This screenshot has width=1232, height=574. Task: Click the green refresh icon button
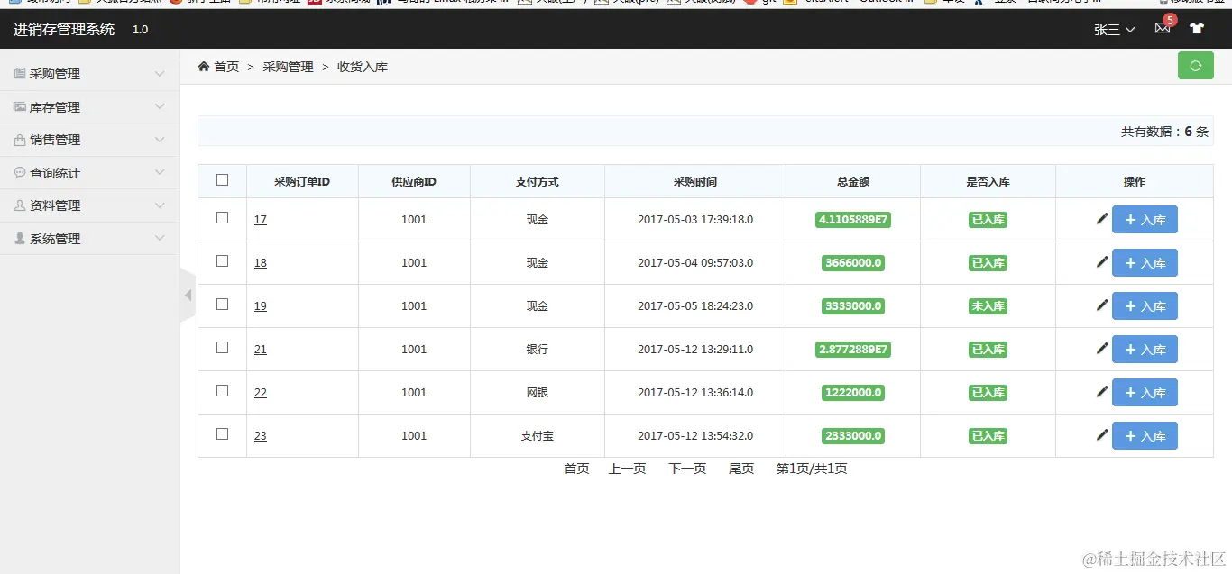pyautogui.click(x=1195, y=66)
